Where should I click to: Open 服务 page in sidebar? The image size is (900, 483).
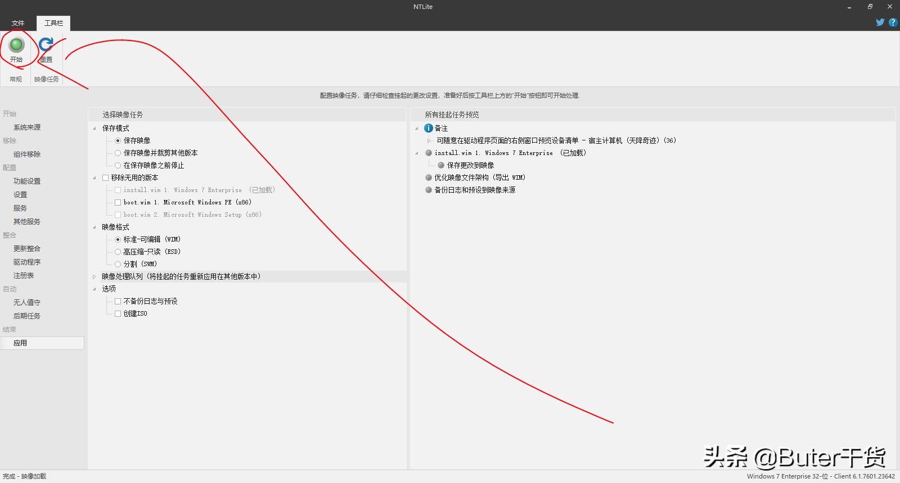coord(20,208)
